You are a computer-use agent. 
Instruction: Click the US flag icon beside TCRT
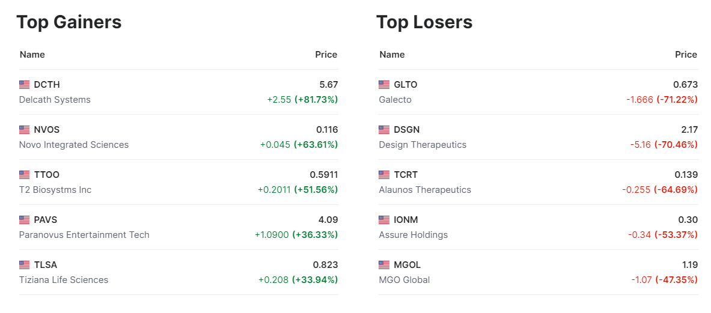[384, 175]
